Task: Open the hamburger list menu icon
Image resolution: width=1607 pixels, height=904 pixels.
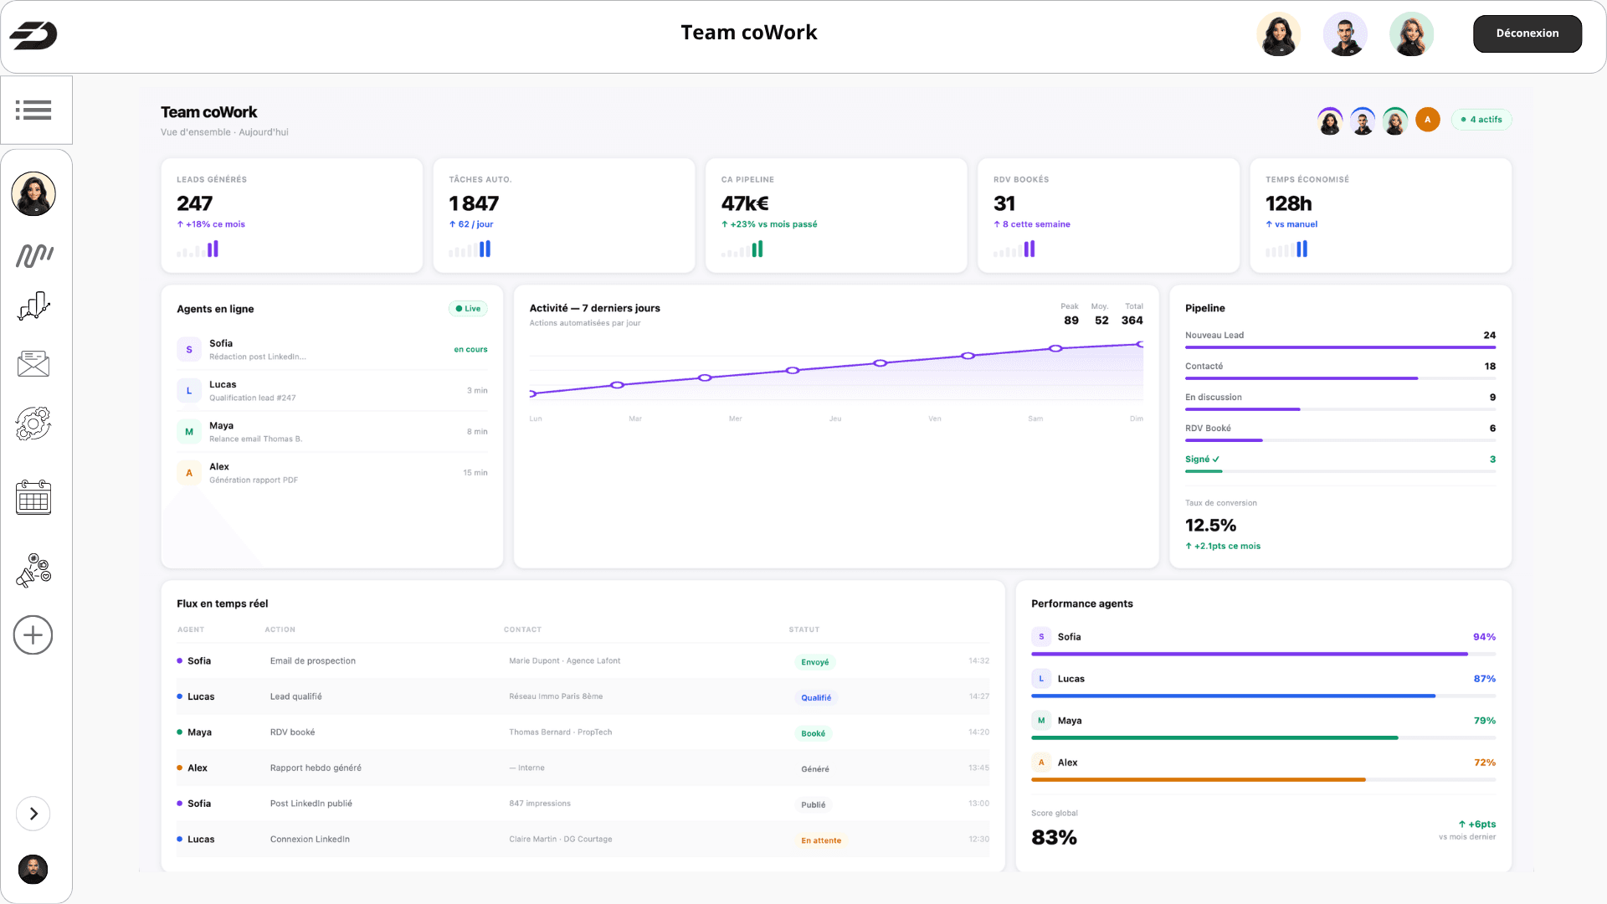Action: click(33, 110)
